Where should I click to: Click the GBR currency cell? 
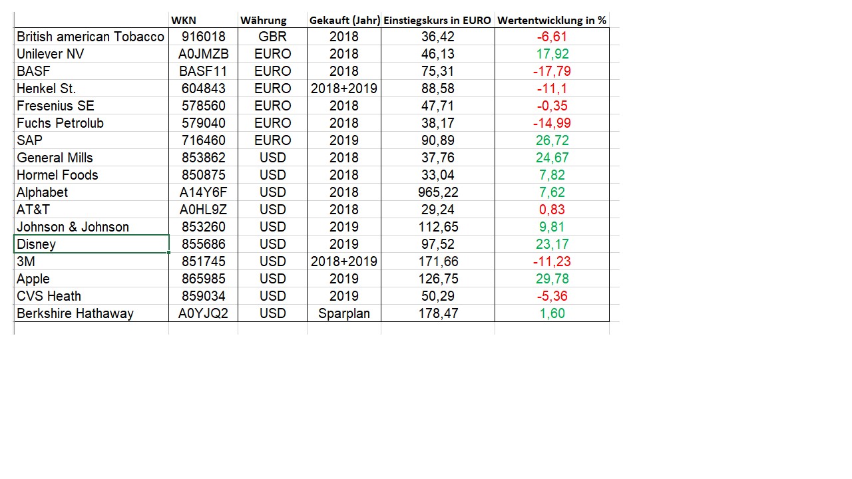pyautogui.click(x=272, y=37)
